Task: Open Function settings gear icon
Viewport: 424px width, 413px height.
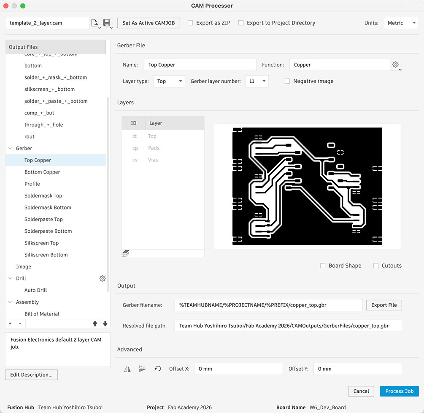Action: [x=396, y=65]
